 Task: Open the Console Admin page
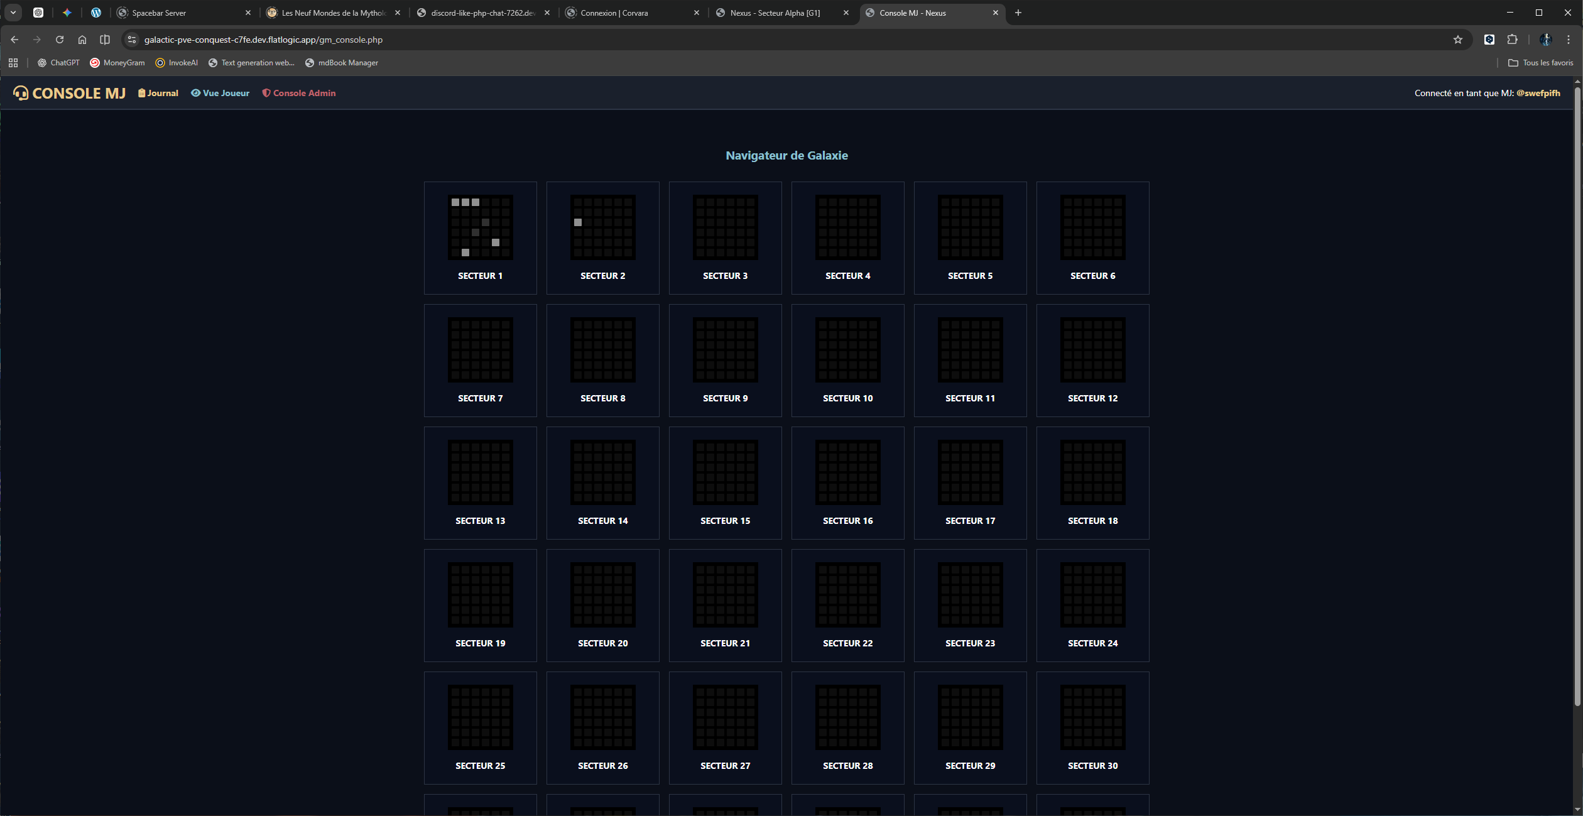pyautogui.click(x=299, y=93)
